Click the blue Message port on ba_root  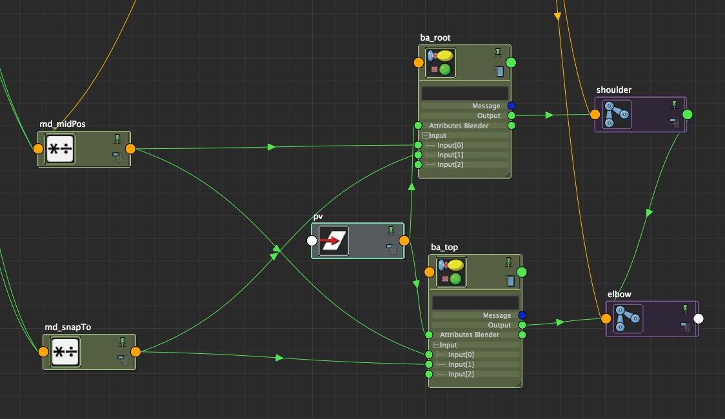[511, 106]
